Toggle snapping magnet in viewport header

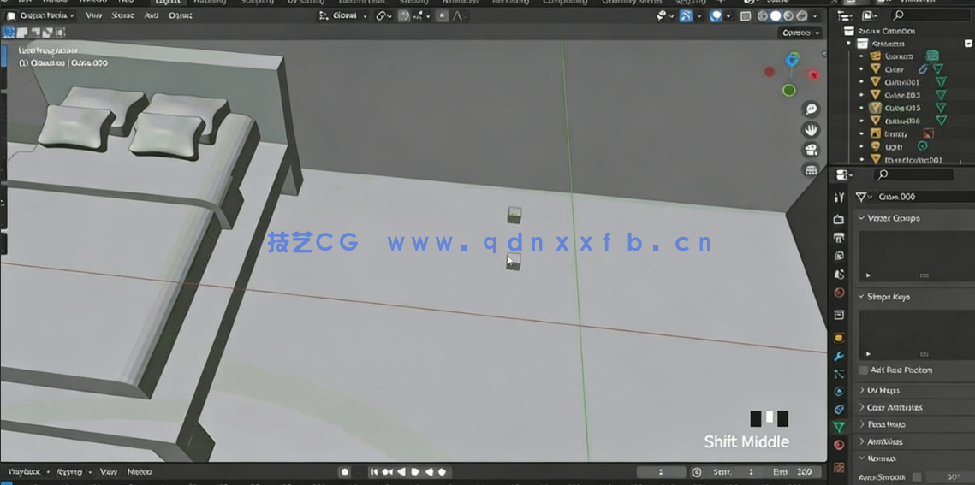(404, 16)
